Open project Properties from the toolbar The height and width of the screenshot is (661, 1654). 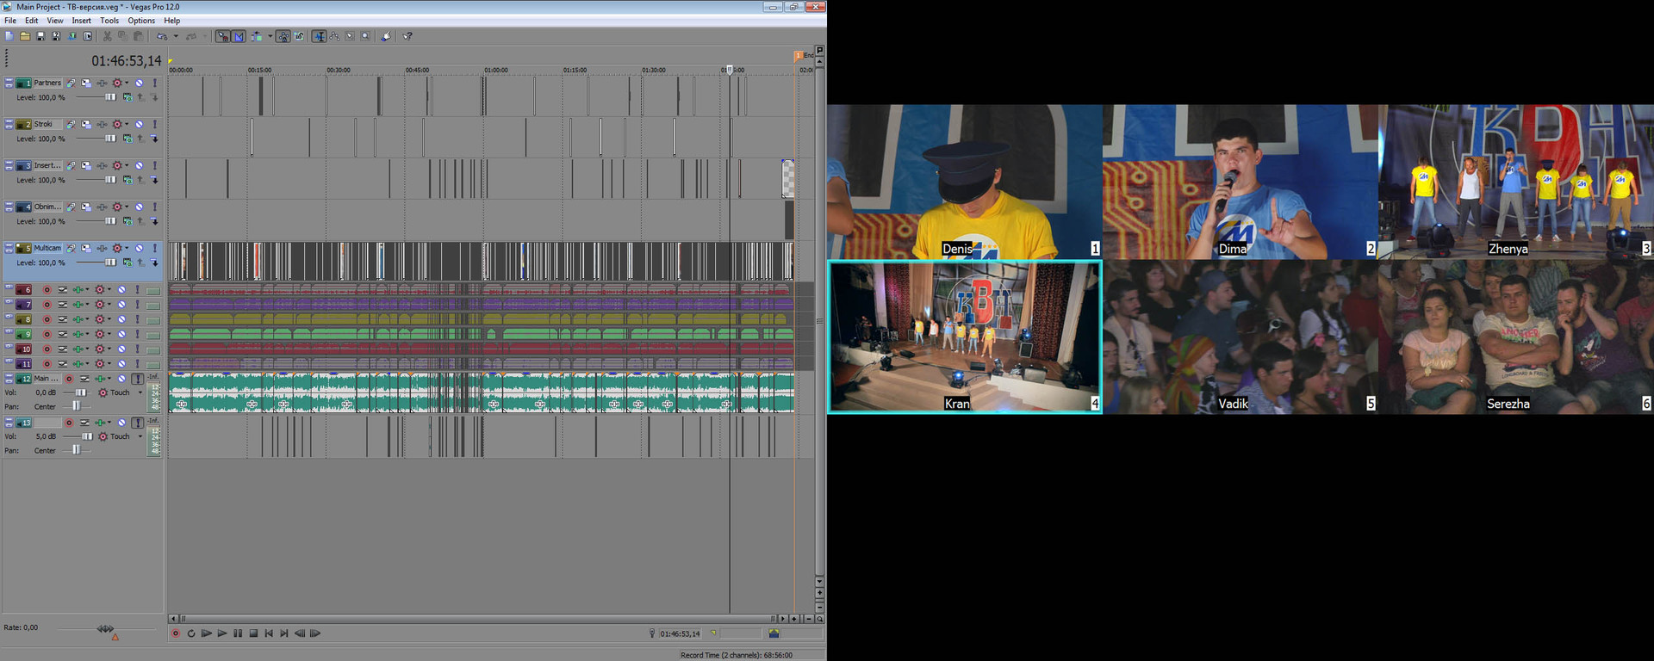[88, 36]
